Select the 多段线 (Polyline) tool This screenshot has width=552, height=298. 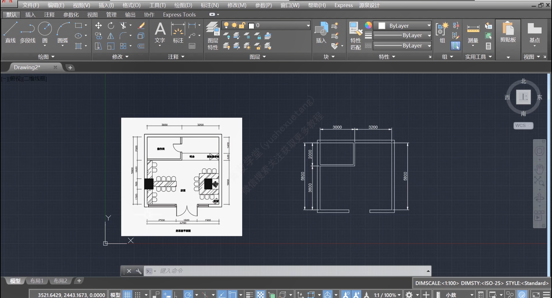tap(28, 32)
